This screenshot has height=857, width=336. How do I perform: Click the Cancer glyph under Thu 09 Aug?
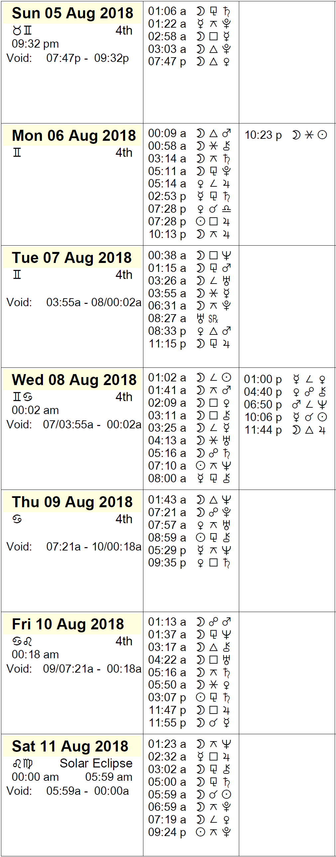tap(17, 519)
